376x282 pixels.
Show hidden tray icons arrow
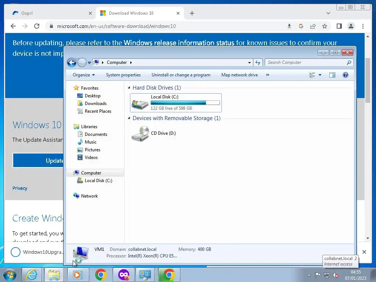(309, 275)
